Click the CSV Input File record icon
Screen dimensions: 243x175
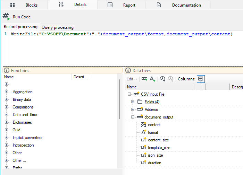pyautogui.click(x=136, y=94)
